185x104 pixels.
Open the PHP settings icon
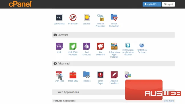point(59,46)
